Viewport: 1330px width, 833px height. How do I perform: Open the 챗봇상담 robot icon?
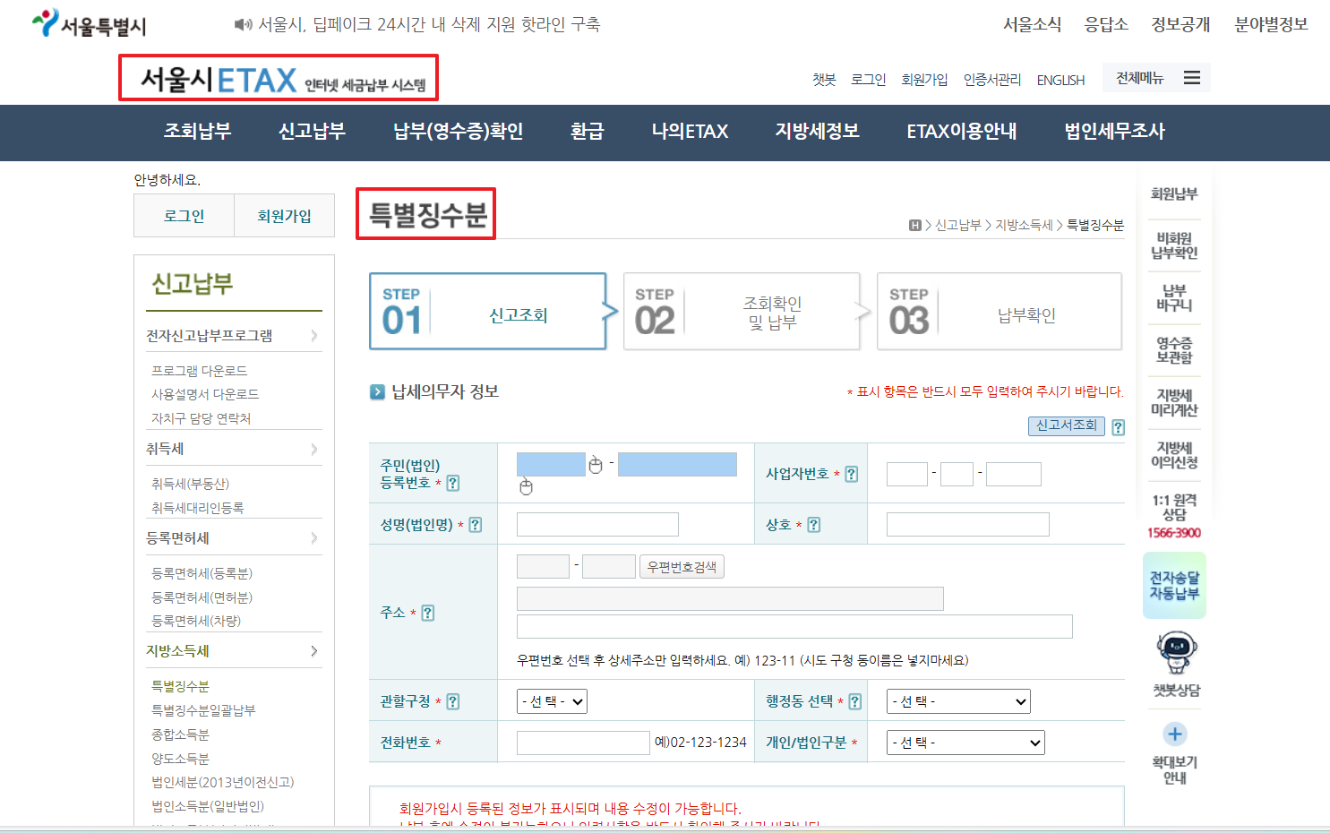[1176, 652]
